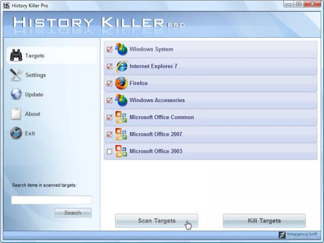Image resolution: width=324 pixels, height=243 pixels.
Task: Open the Emergency Soft link
Action: tap(302, 234)
